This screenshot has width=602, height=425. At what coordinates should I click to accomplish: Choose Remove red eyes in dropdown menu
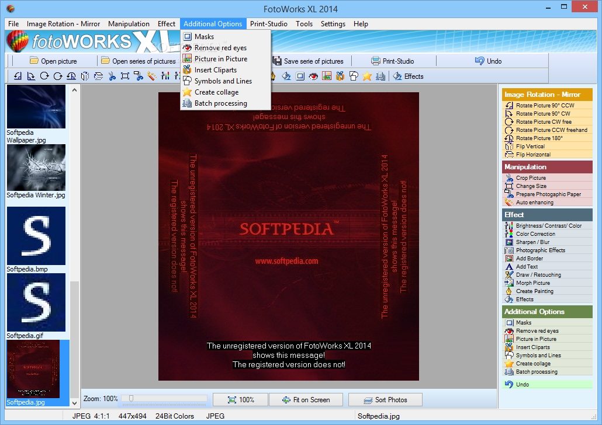click(x=226, y=47)
